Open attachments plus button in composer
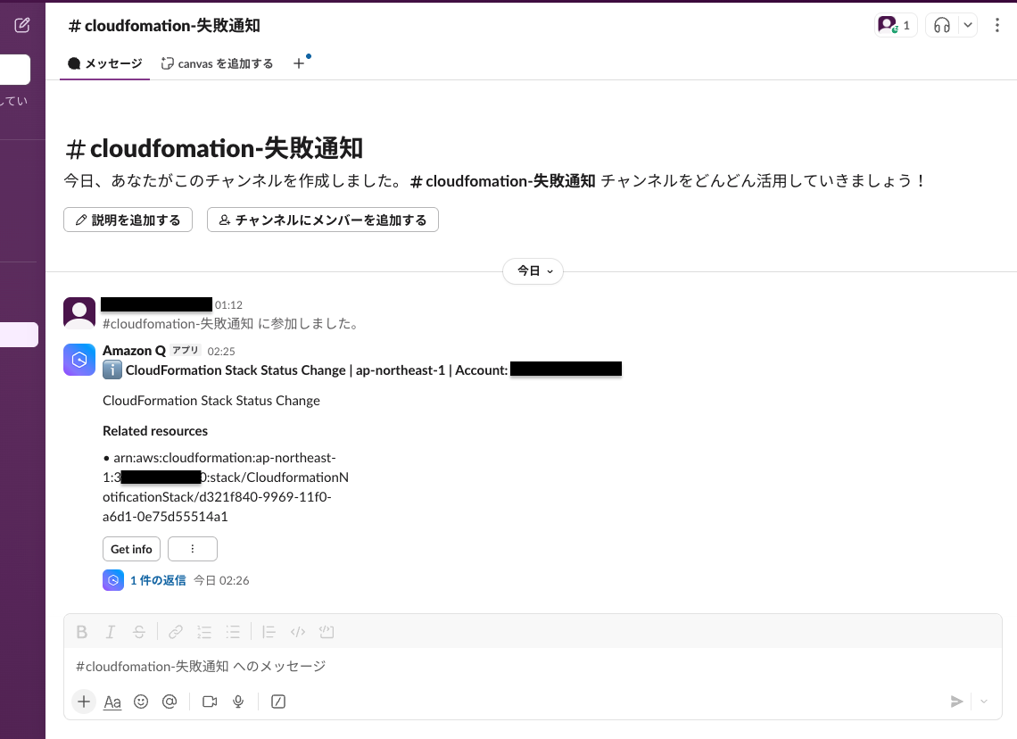This screenshot has width=1017, height=739. tap(84, 702)
